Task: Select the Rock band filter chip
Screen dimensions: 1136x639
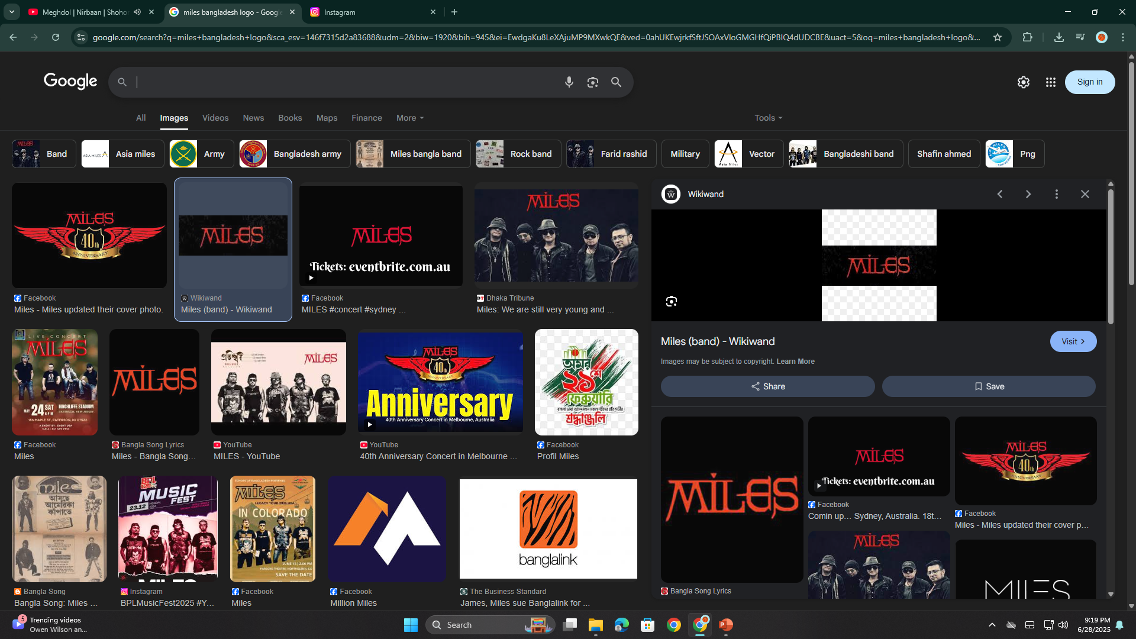Action: pyautogui.click(x=518, y=154)
